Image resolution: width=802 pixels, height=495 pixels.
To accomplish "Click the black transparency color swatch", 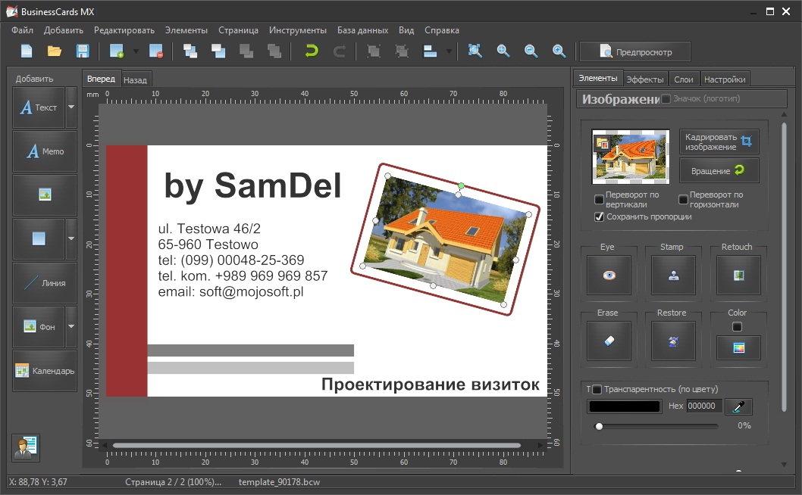I will [624, 406].
